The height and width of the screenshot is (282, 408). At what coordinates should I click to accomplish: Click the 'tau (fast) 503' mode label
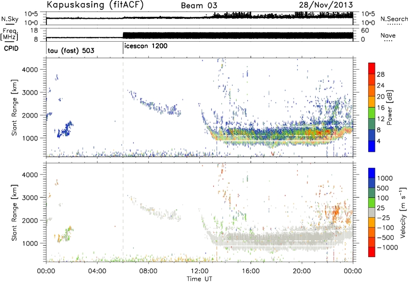71,50
